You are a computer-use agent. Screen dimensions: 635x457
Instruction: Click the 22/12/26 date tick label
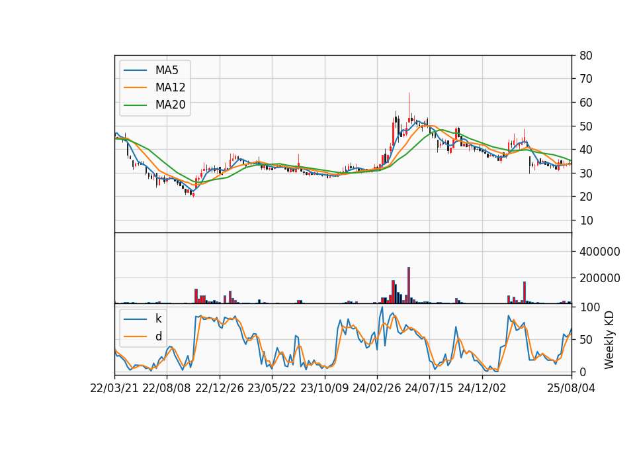point(220,388)
